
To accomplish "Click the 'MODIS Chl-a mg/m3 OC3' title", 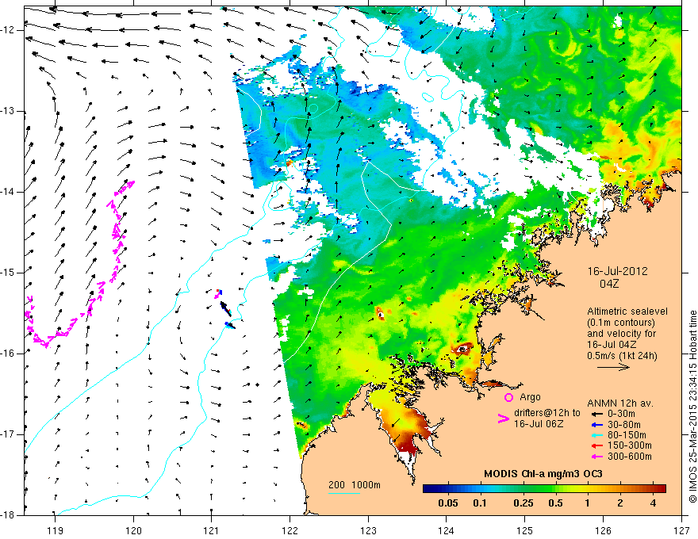I will point(543,474).
